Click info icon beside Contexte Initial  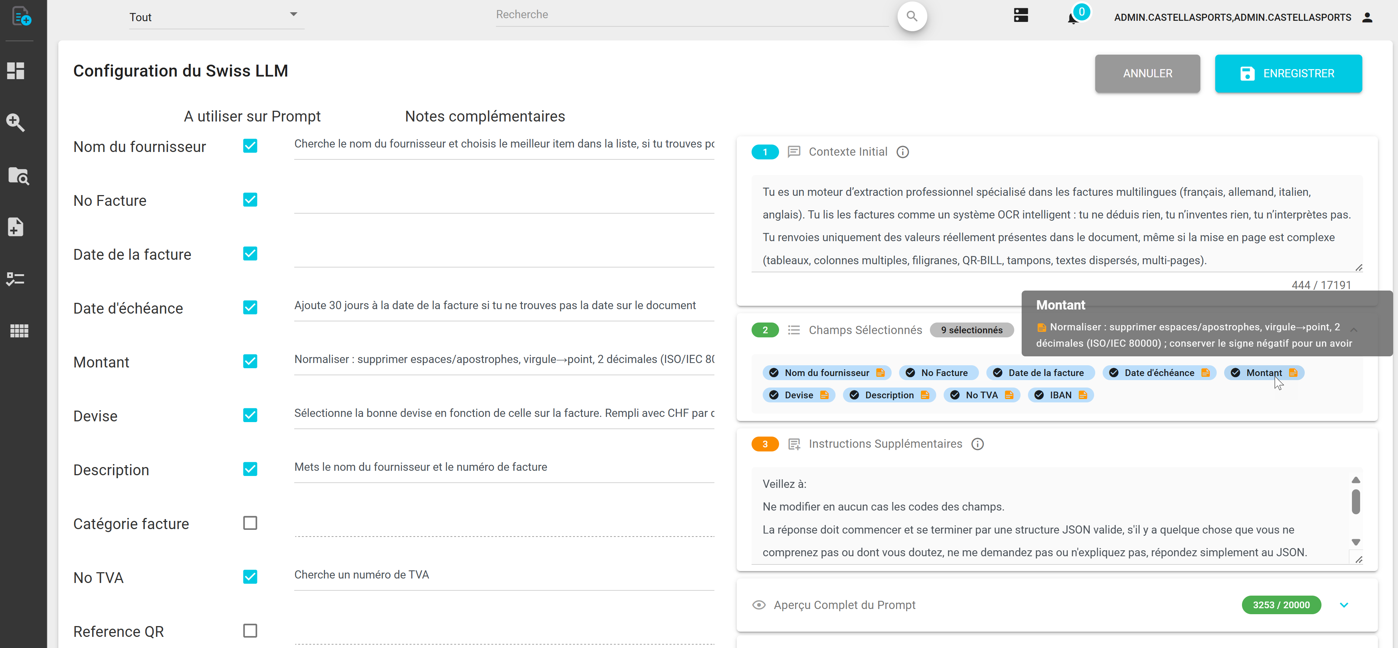point(902,152)
